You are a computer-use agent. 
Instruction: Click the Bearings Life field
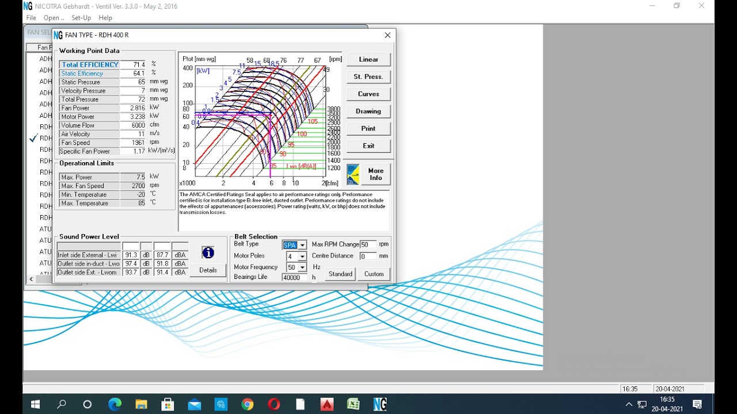[295, 277]
